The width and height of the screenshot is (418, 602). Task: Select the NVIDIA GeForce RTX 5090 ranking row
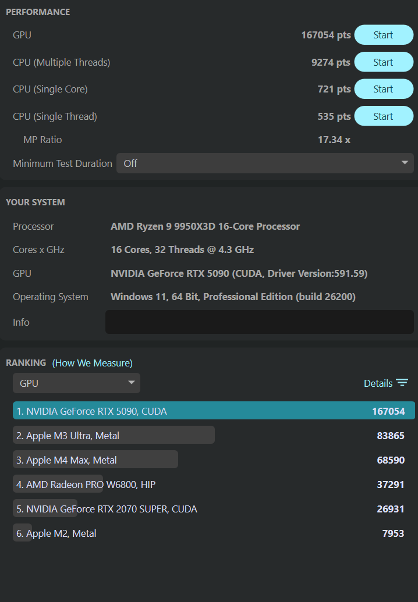(214, 411)
